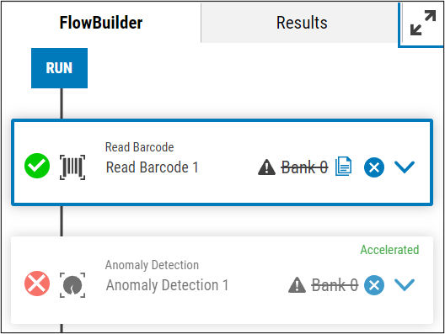Click warning triangle on Anomaly Detection 1
The height and width of the screenshot is (334, 445).
297,285
